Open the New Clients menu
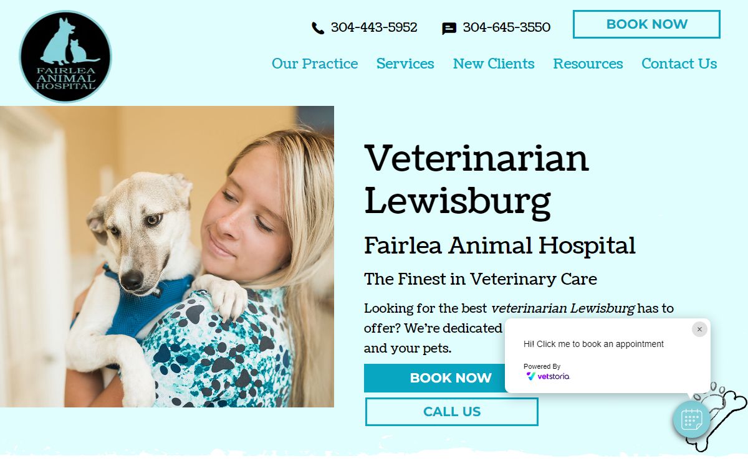The width and height of the screenshot is (748, 461). 494,64
